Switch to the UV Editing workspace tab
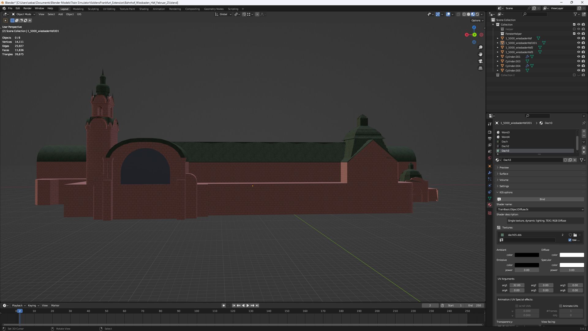Image resolution: width=588 pixels, height=331 pixels. (109, 9)
